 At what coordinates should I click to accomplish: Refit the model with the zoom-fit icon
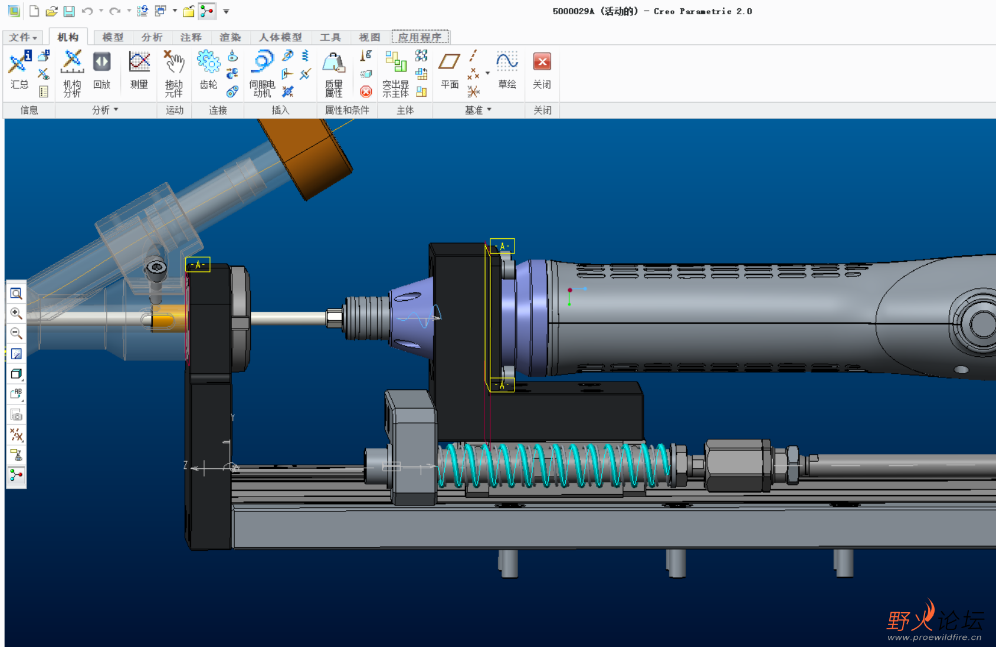pos(17,293)
